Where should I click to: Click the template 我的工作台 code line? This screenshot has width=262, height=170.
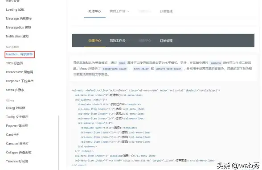pyautogui.click(x=109, y=104)
